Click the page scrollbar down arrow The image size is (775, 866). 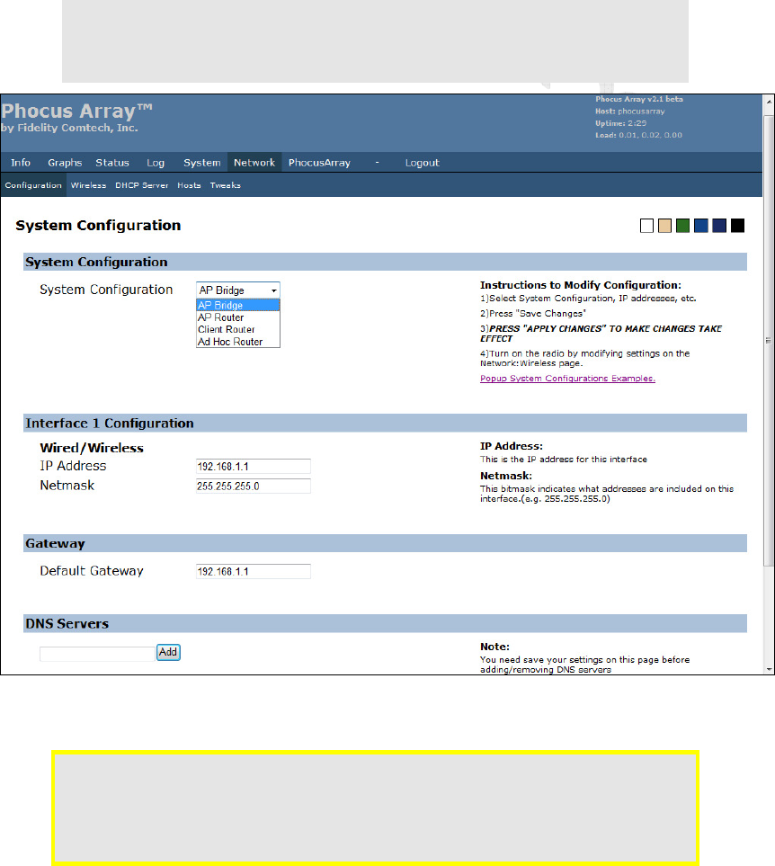[769, 669]
